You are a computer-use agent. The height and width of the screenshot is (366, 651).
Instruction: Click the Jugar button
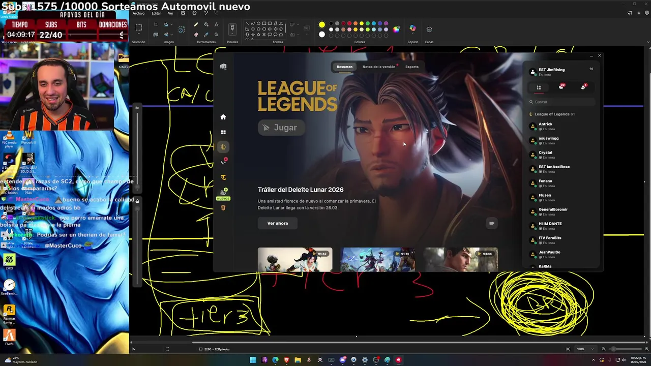pyautogui.click(x=281, y=128)
